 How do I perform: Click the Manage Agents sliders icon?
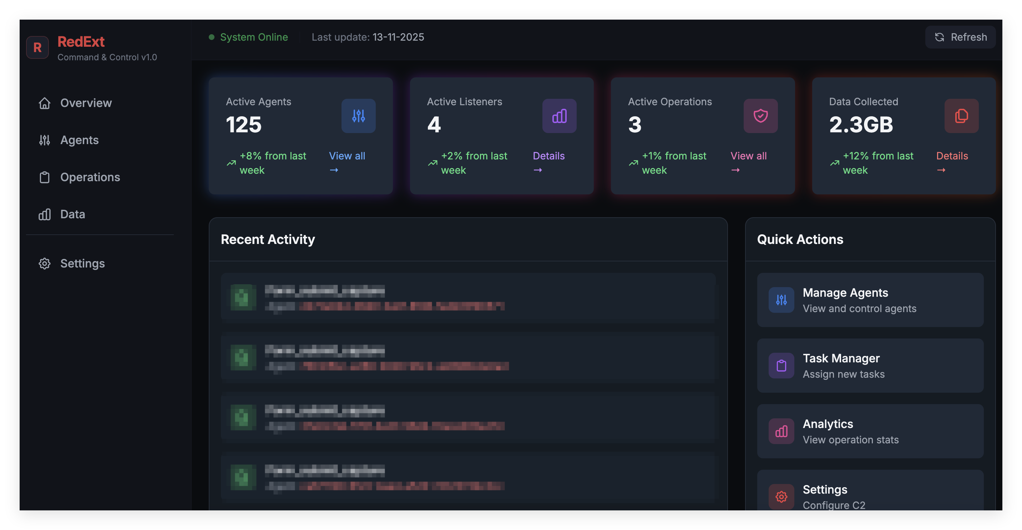pyautogui.click(x=781, y=300)
